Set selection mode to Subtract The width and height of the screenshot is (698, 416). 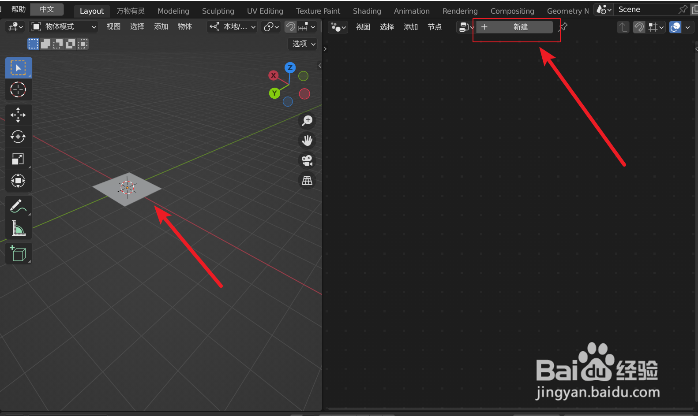58,44
